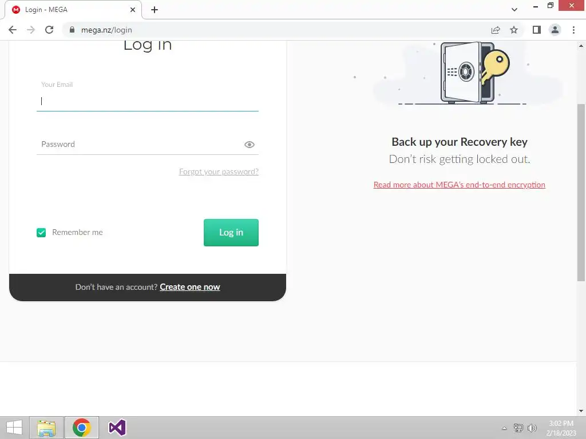Click the MEGA favicon on the tab
Image resolution: width=586 pixels, height=439 pixels.
[x=16, y=10]
